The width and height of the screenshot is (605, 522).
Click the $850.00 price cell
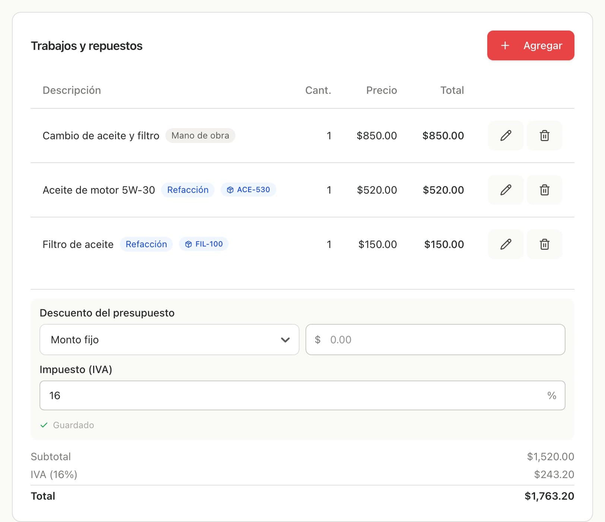pos(377,136)
